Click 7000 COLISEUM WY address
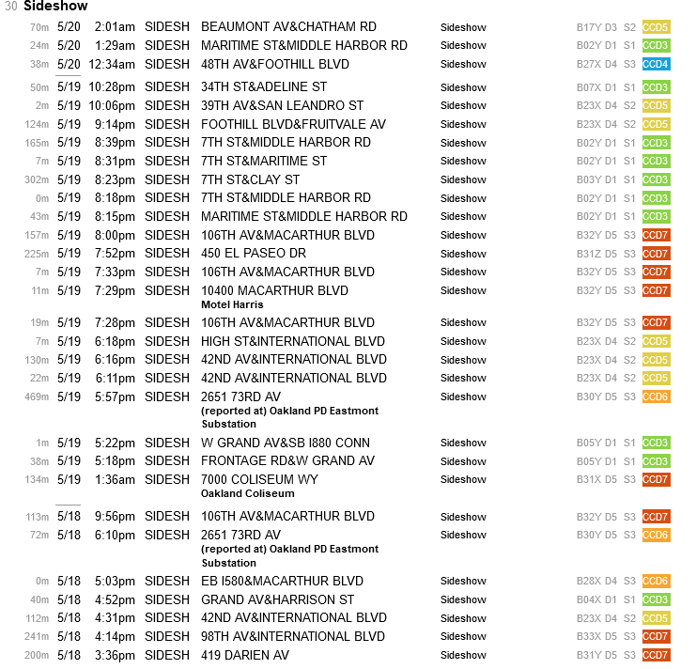 [259, 479]
